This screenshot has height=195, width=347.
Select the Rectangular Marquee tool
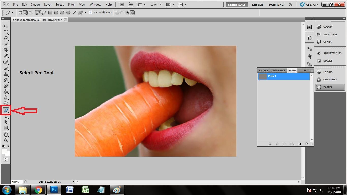[6, 32]
